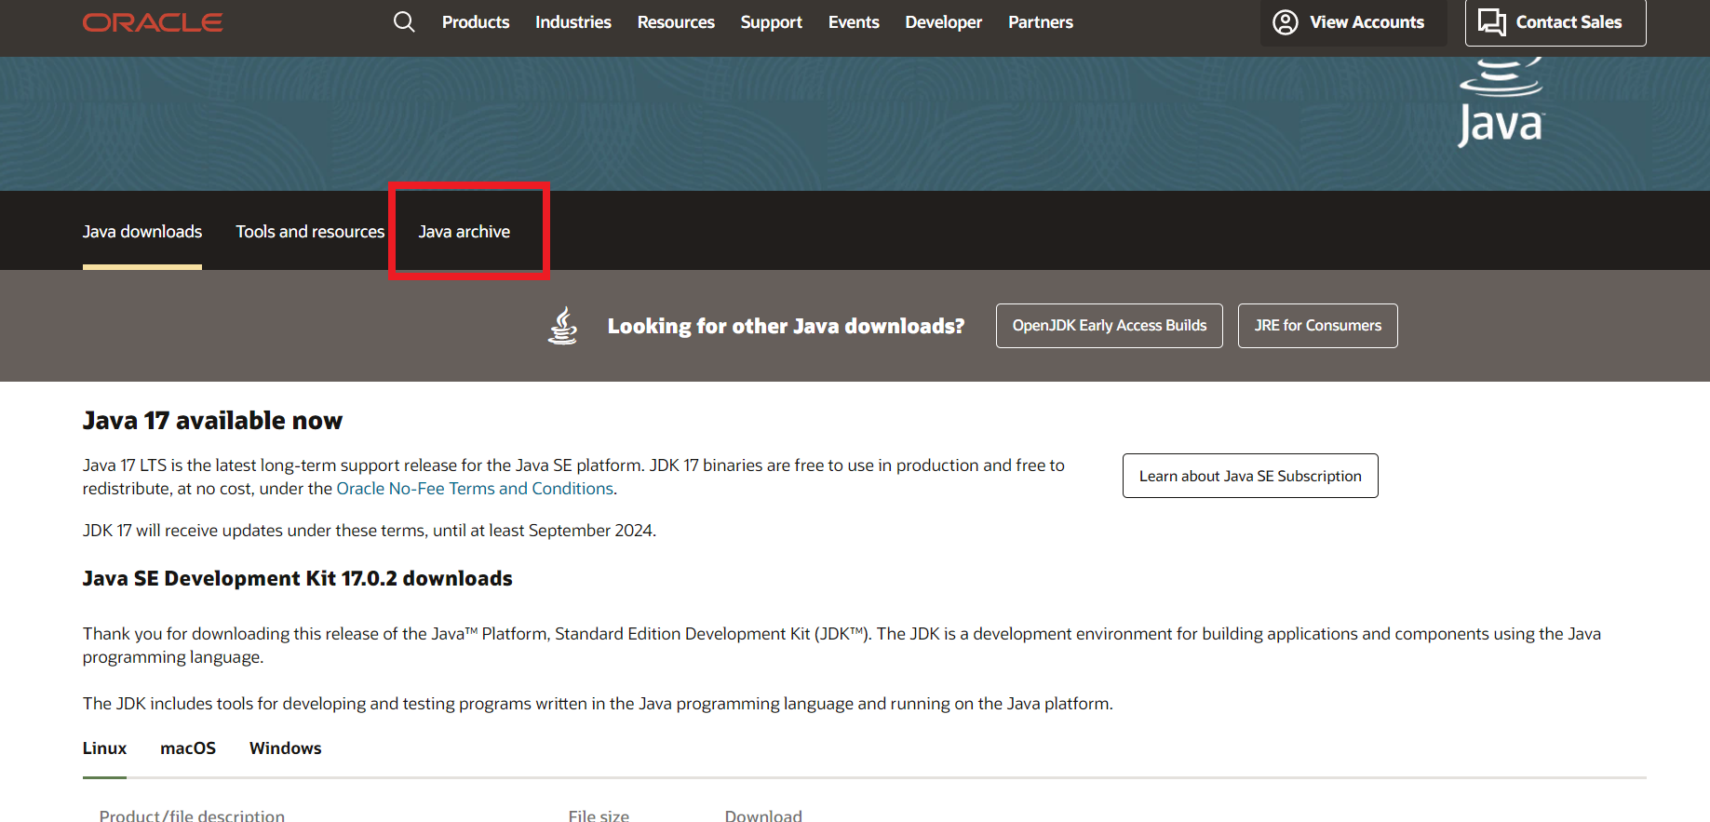The width and height of the screenshot is (1710, 822).
Task: Click the Contact Sales button
Action: 1555,22
